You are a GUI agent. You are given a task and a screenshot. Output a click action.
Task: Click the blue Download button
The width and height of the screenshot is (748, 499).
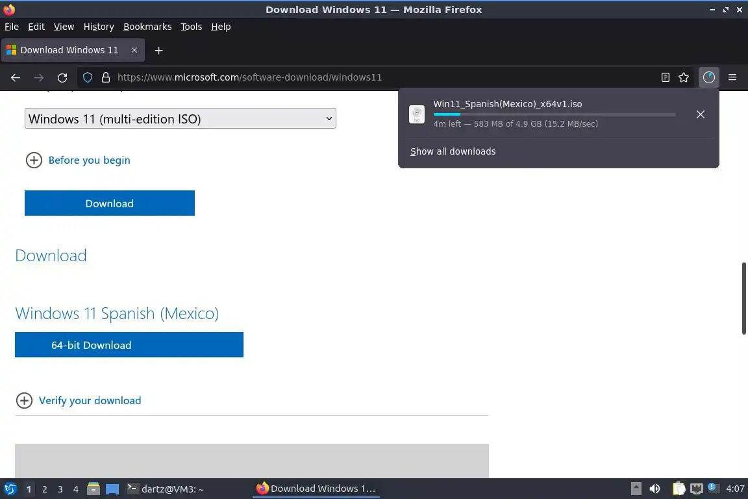pyautogui.click(x=110, y=203)
